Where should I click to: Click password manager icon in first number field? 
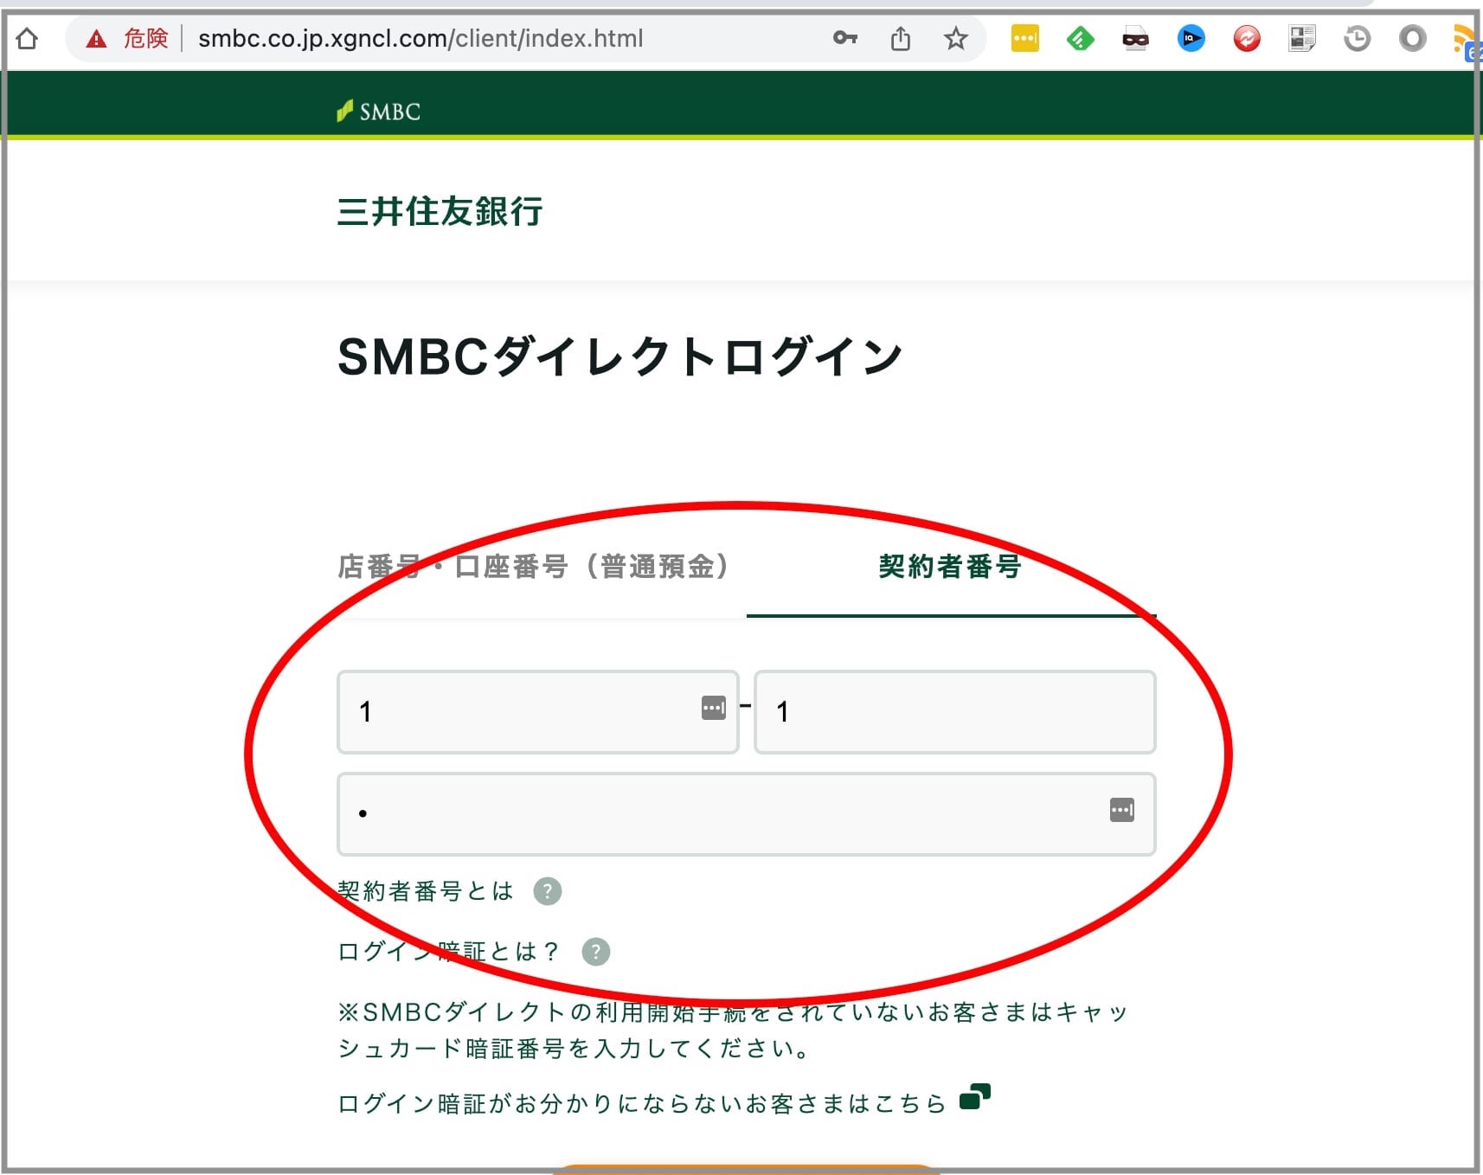[x=714, y=708]
